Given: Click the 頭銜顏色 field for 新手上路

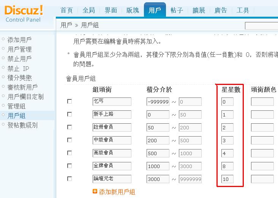Looking at the screenshot, I should [262, 115].
